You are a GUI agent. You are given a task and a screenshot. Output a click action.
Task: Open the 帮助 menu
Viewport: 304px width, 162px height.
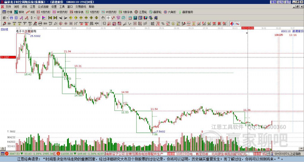tap(91, 7)
